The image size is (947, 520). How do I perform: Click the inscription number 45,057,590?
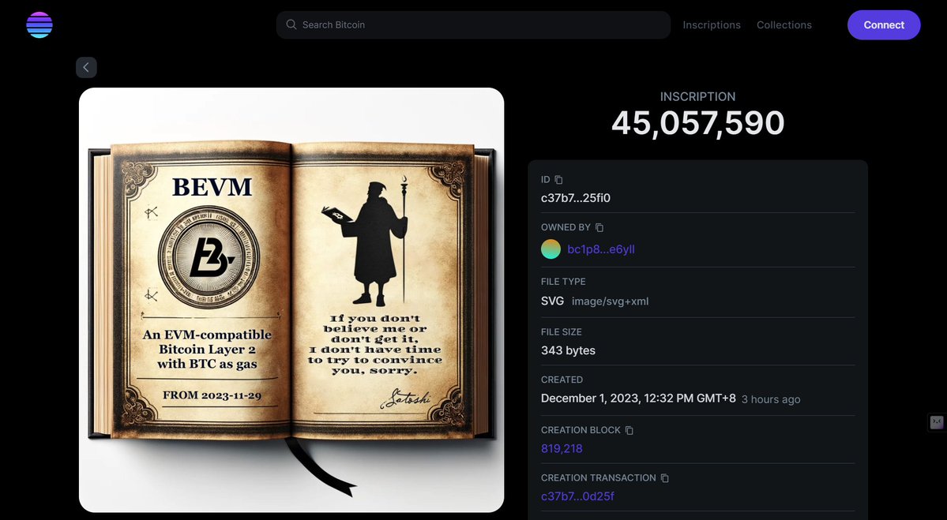point(697,123)
